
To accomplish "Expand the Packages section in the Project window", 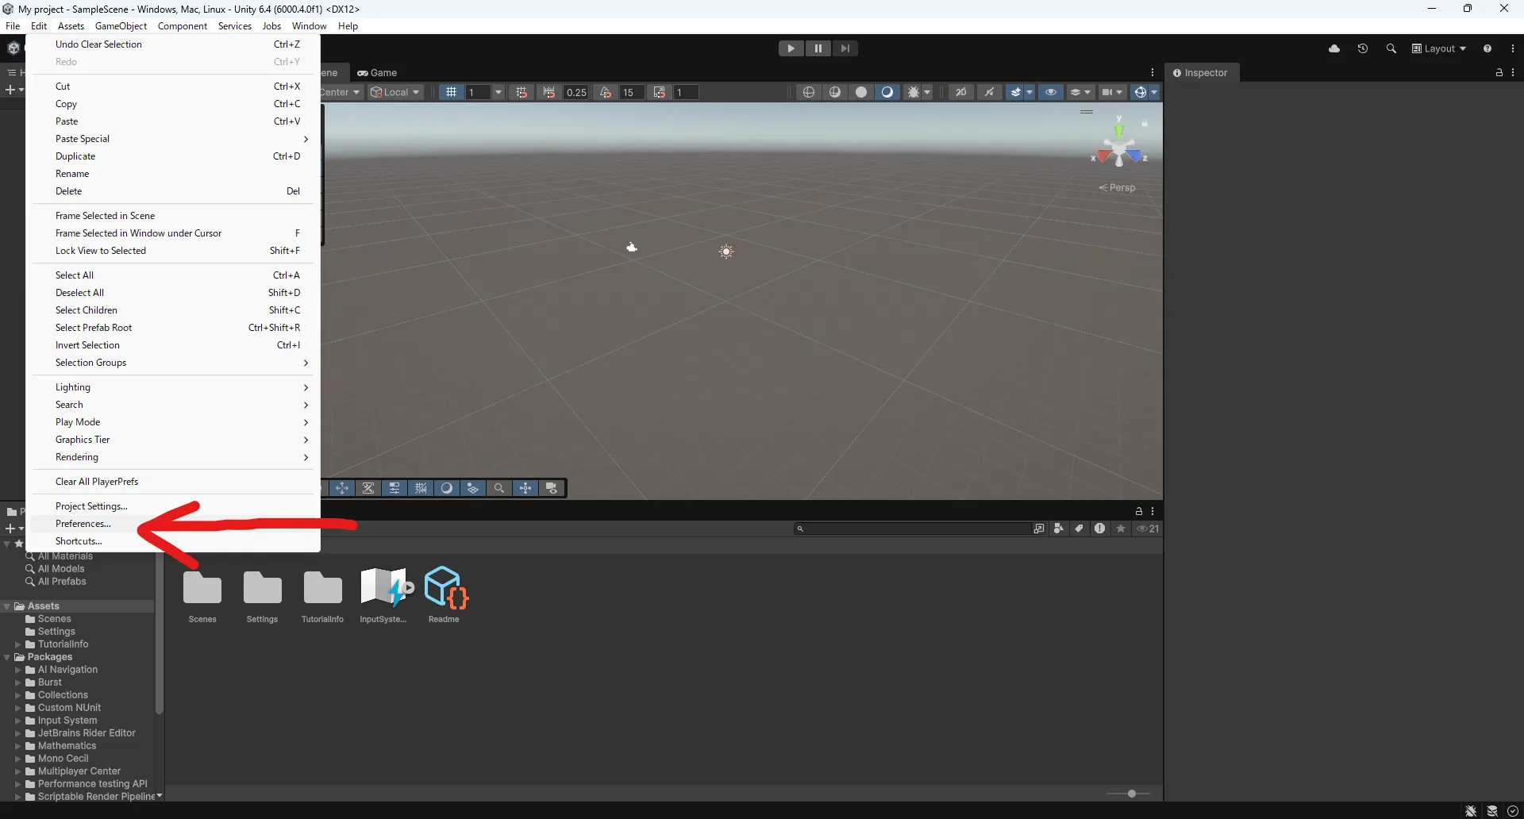I will point(8,657).
